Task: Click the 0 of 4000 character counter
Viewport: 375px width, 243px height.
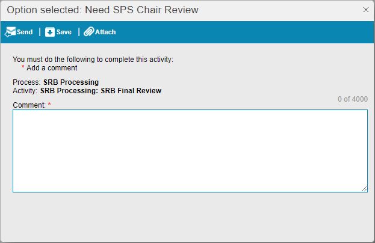Action: [x=353, y=99]
